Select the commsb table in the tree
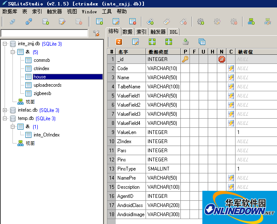The width and height of the screenshot is (277, 224). 42,60
